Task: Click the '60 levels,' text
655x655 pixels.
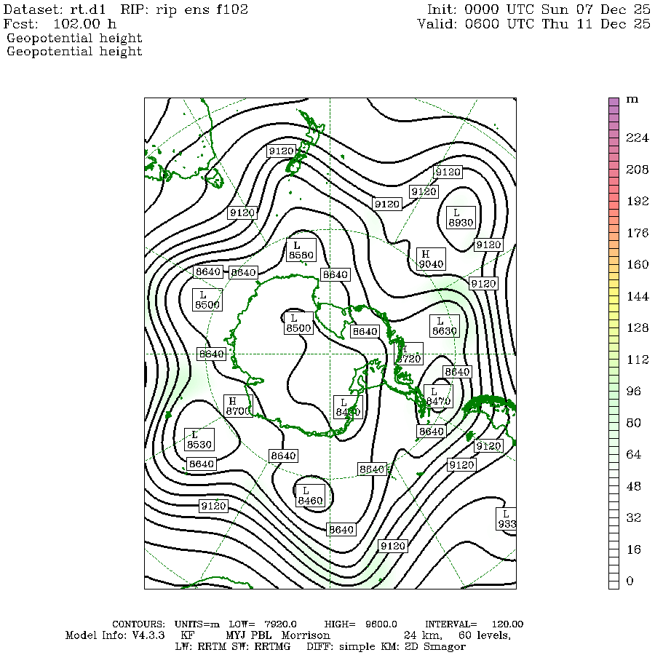Action: (x=485, y=636)
